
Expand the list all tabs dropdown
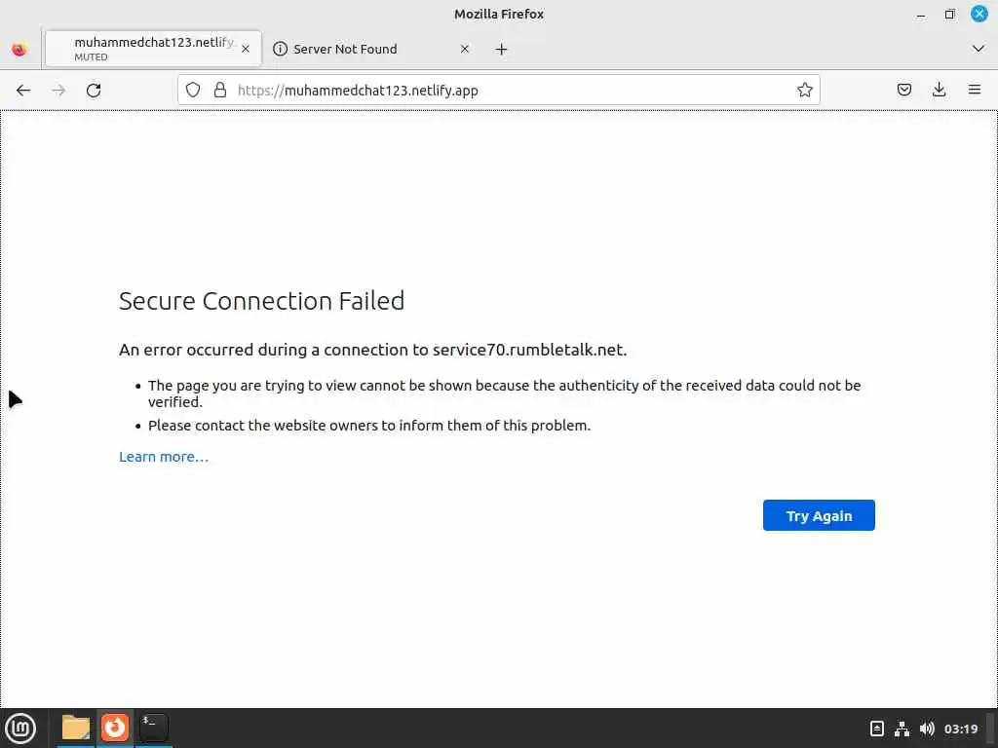pos(979,49)
